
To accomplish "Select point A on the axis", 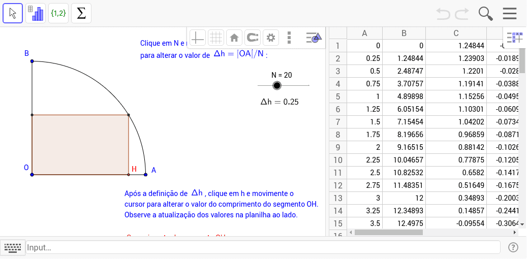I will pyautogui.click(x=145, y=175).
